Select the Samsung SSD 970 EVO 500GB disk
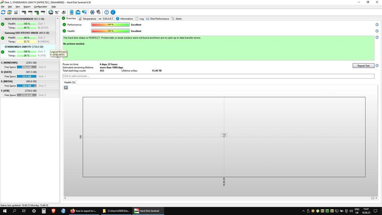 (28, 37)
